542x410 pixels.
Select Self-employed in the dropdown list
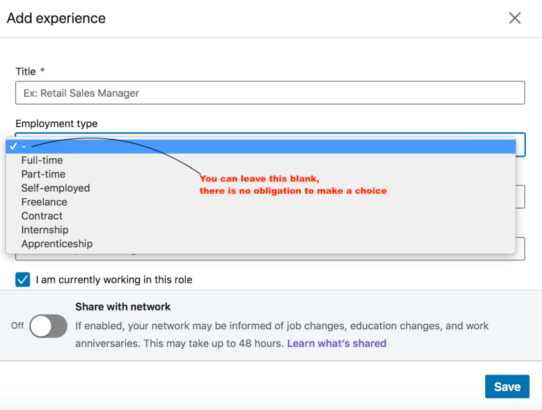click(x=55, y=189)
